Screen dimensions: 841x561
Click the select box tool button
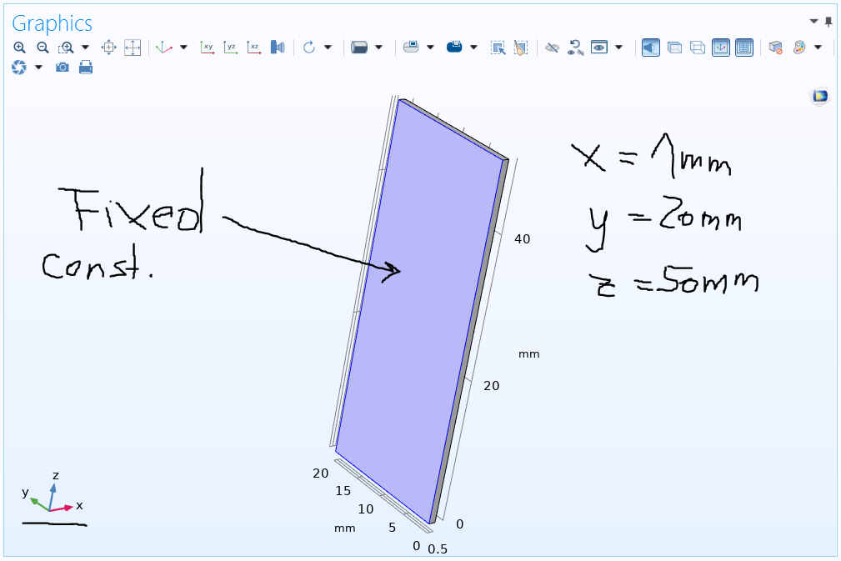point(498,48)
